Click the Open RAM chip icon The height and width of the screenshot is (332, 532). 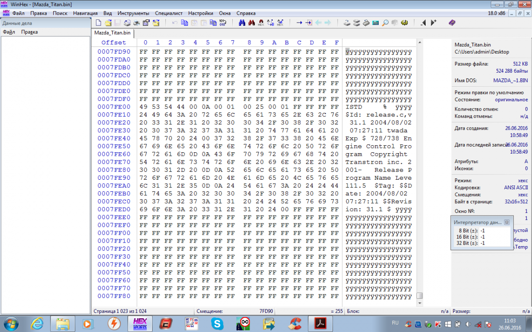point(366,23)
